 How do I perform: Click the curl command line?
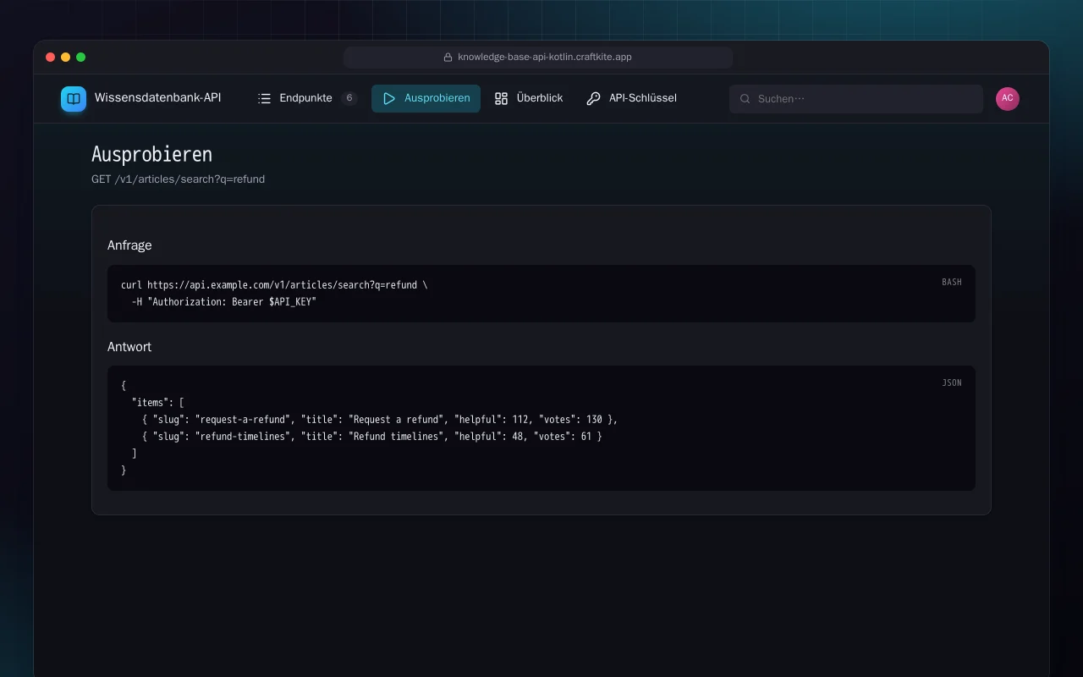click(274, 285)
